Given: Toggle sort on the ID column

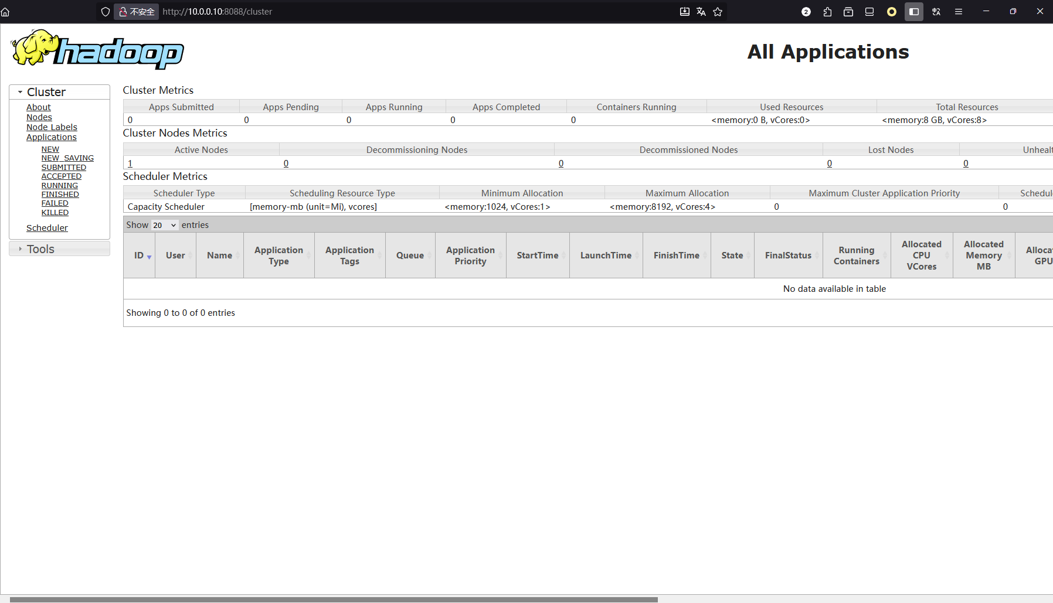Looking at the screenshot, I should pos(140,255).
